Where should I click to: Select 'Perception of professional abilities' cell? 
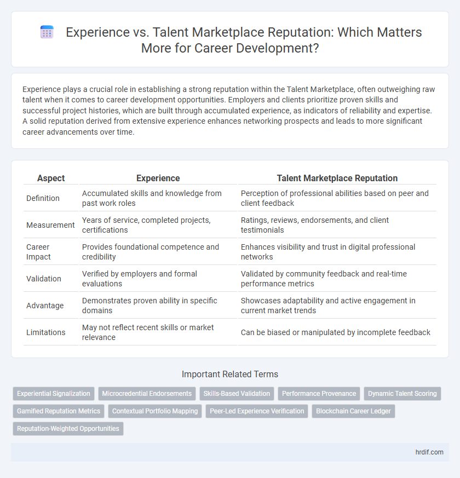pos(337,198)
